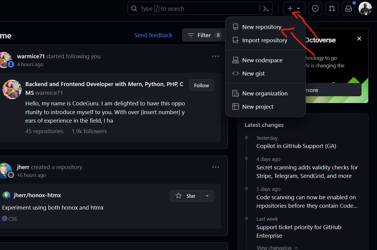
Task: Click the 'Latest changes' heading
Action: coord(264,125)
